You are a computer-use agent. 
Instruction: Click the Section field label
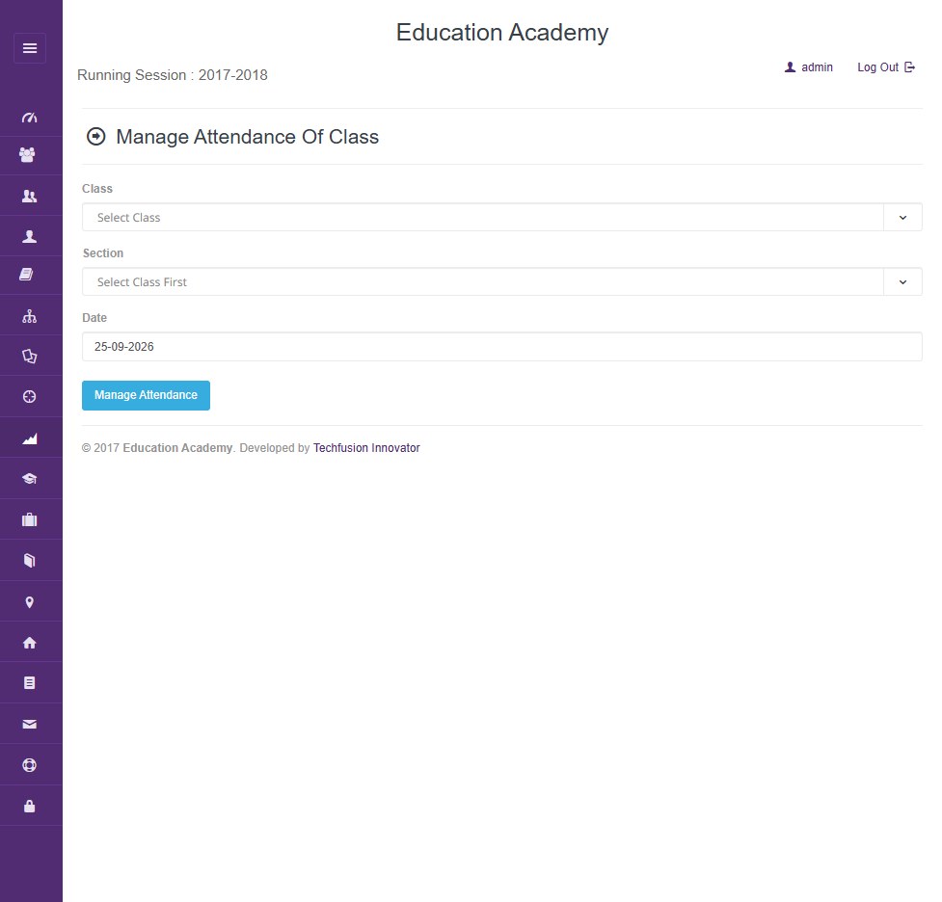(x=103, y=252)
